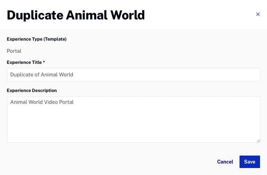The height and width of the screenshot is (175, 267).
Task: Click the Save button
Action: (250, 162)
